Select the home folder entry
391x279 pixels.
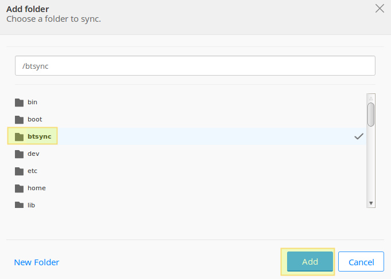(36, 188)
